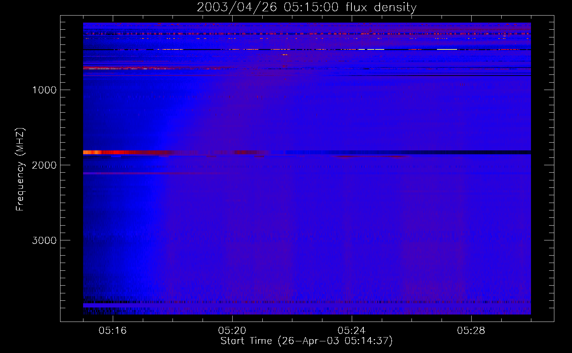This screenshot has height=353, width=572.
Task: Select the 05:24 time tick label
Action: [x=352, y=331]
